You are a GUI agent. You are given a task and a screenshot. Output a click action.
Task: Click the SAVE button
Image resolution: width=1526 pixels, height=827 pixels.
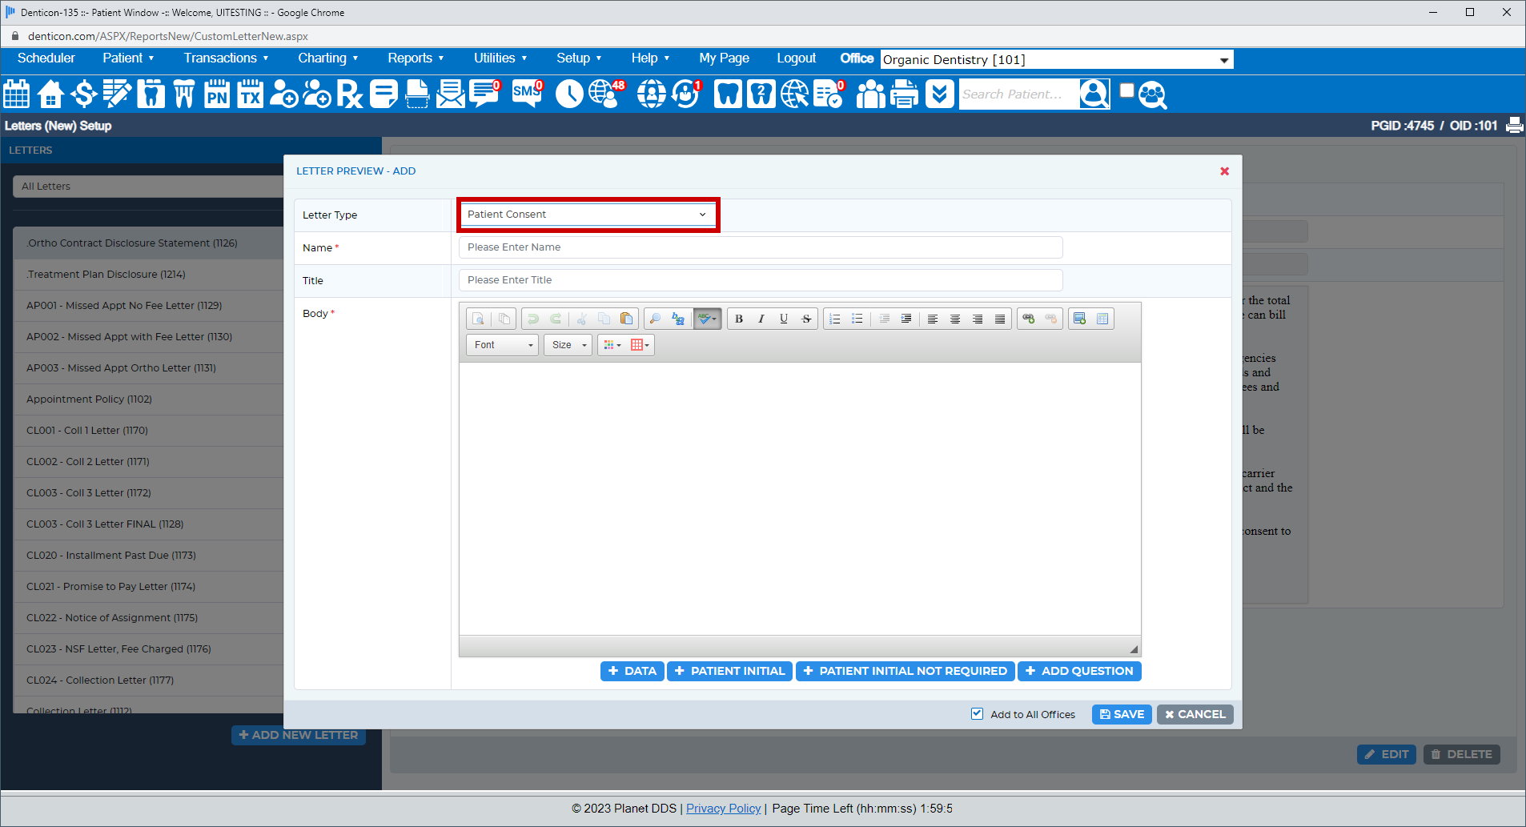coord(1121,714)
